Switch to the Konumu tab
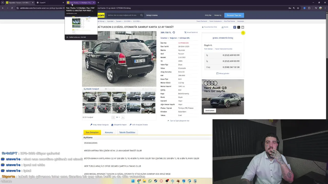 tap(109, 132)
